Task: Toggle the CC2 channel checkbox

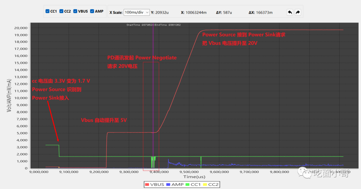Action: click(x=61, y=11)
